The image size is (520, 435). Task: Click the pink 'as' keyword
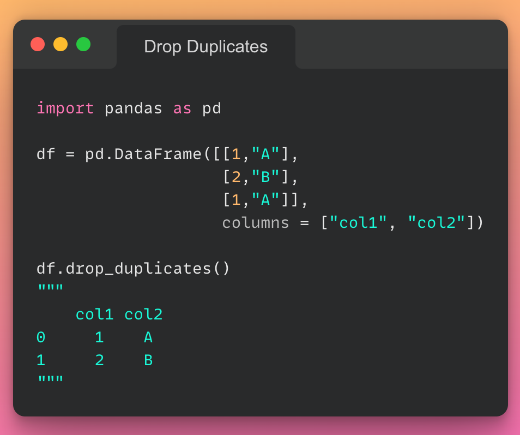pyautogui.click(x=182, y=109)
